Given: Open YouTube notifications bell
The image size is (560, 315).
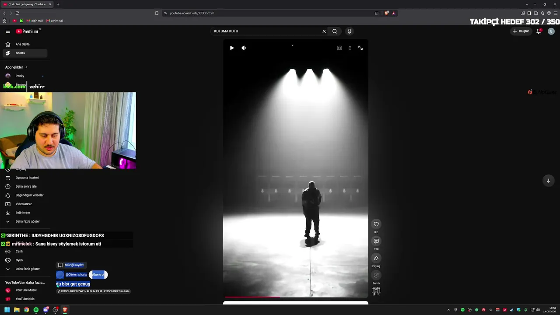Looking at the screenshot, I should (539, 31).
